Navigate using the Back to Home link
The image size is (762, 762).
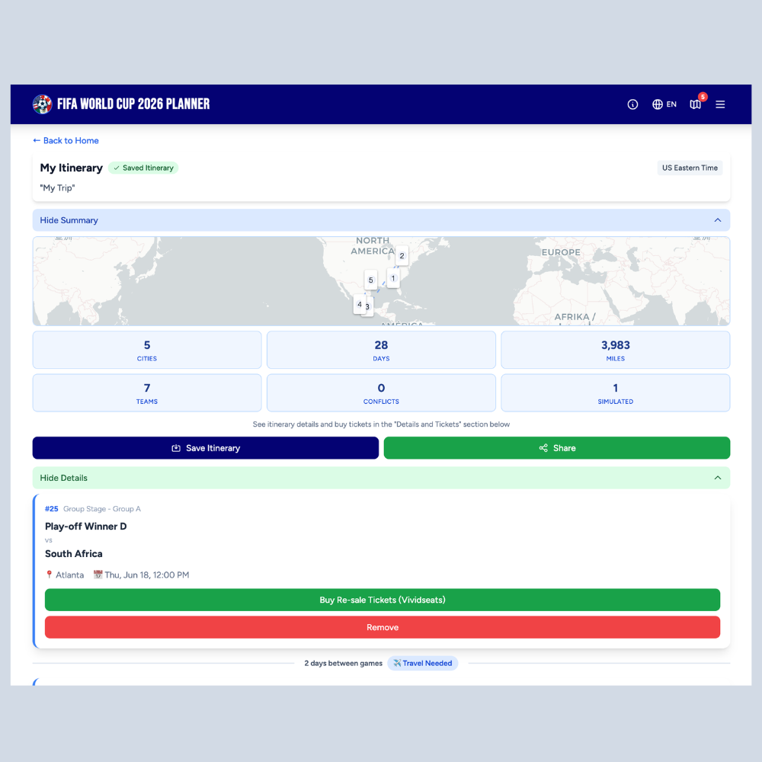click(x=66, y=140)
